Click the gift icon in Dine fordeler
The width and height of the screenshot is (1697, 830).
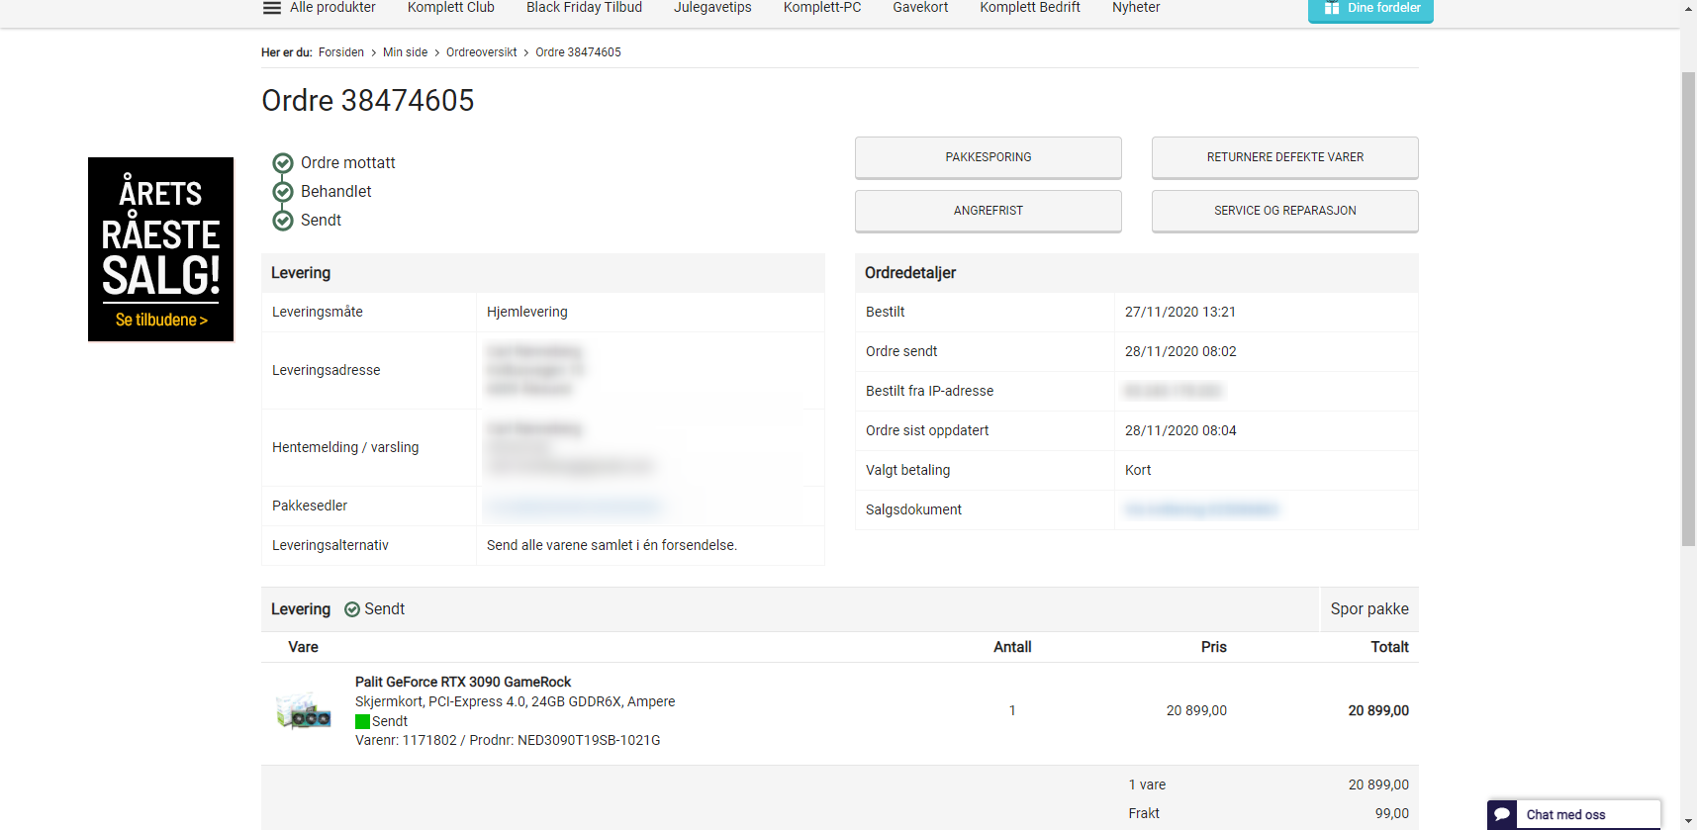(x=1332, y=8)
